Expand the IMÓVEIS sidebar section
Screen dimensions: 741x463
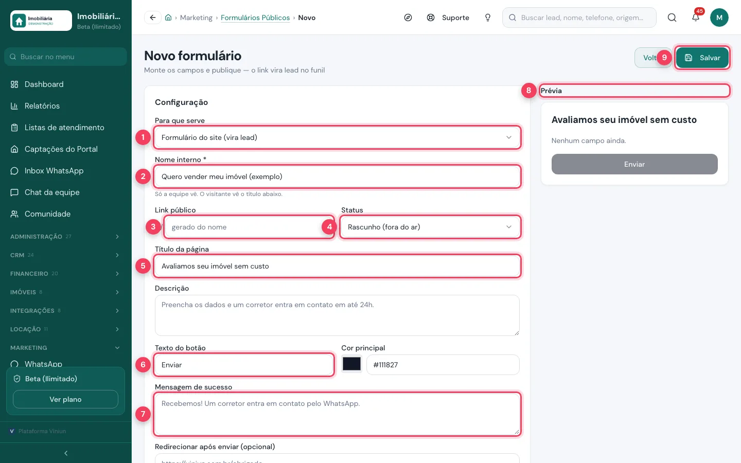click(x=65, y=292)
